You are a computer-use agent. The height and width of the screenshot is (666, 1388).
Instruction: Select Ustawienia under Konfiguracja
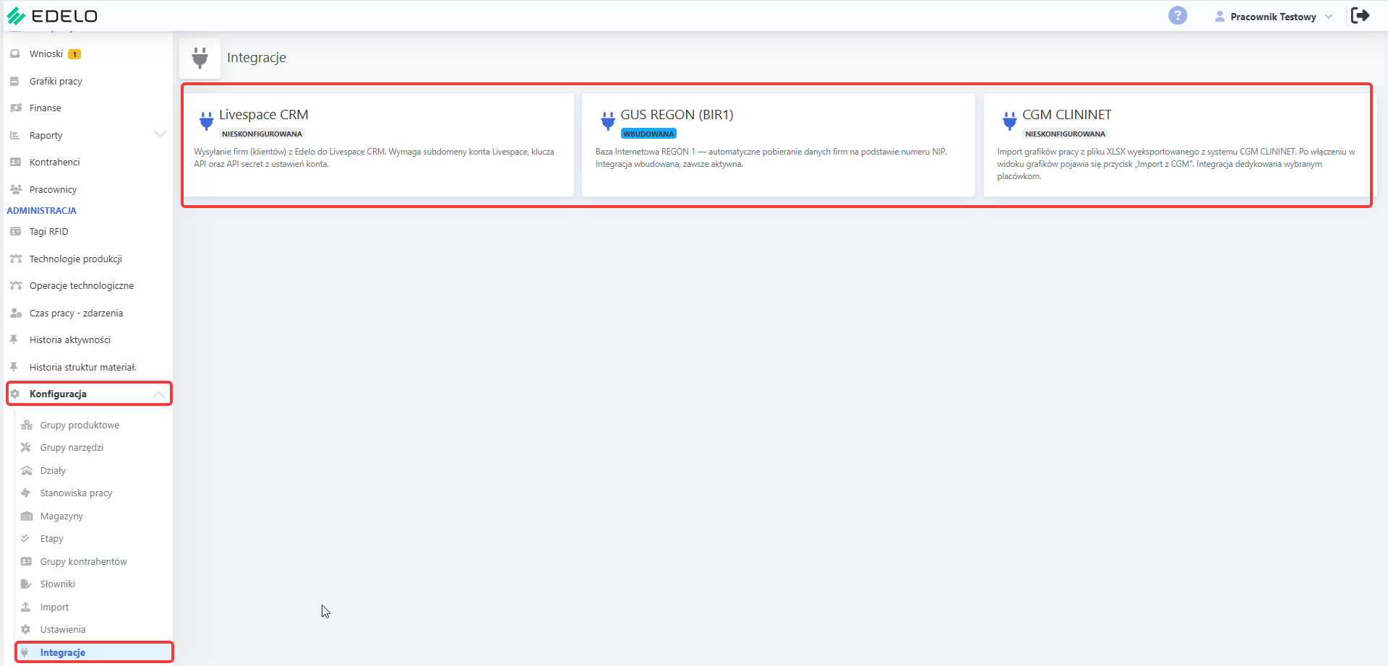coord(63,629)
